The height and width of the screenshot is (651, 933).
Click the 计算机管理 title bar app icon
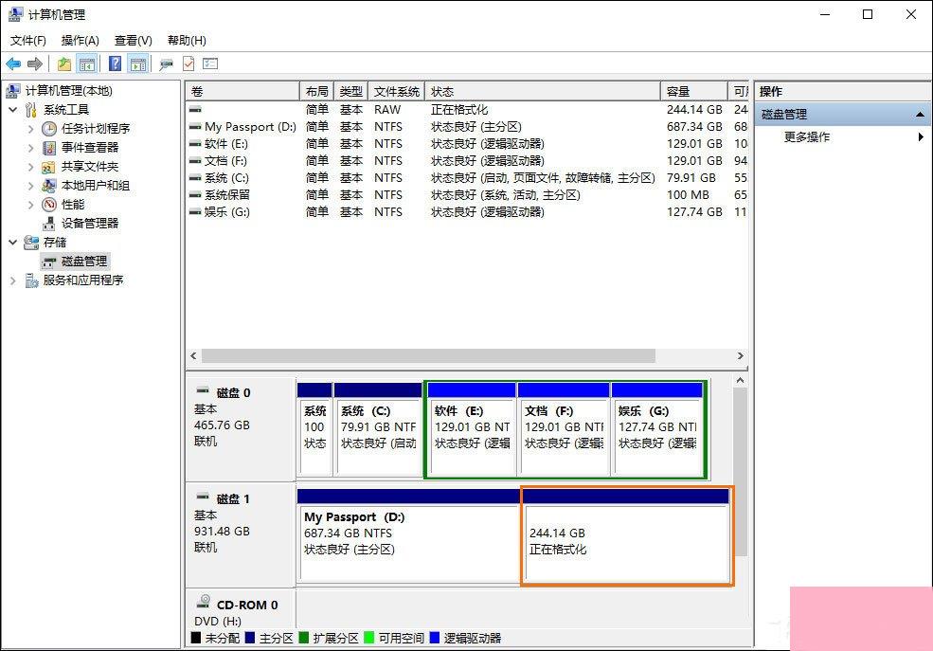point(15,14)
